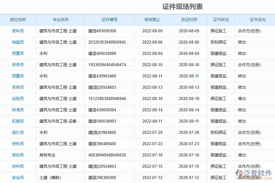
Task: Sort by the 有效期止 column header
Action: pos(152,20)
